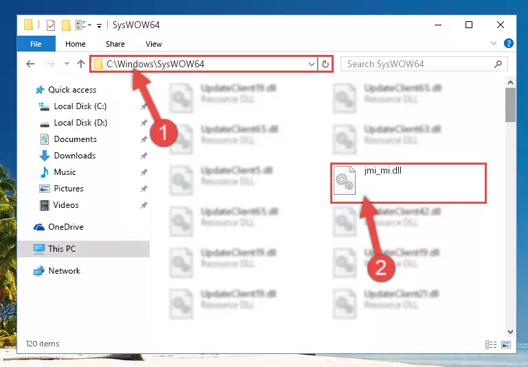The width and height of the screenshot is (528, 367).
Task: Select This PC in the navigation pane
Action: (84, 249)
